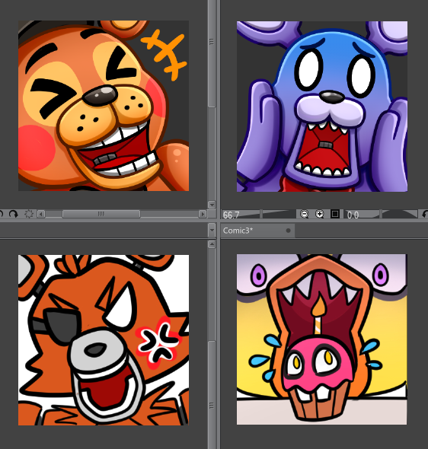Viewport: 428px width, 449px height.
Task: Click the horizontal scrollbar right arrow
Action: click(x=203, y=214)
